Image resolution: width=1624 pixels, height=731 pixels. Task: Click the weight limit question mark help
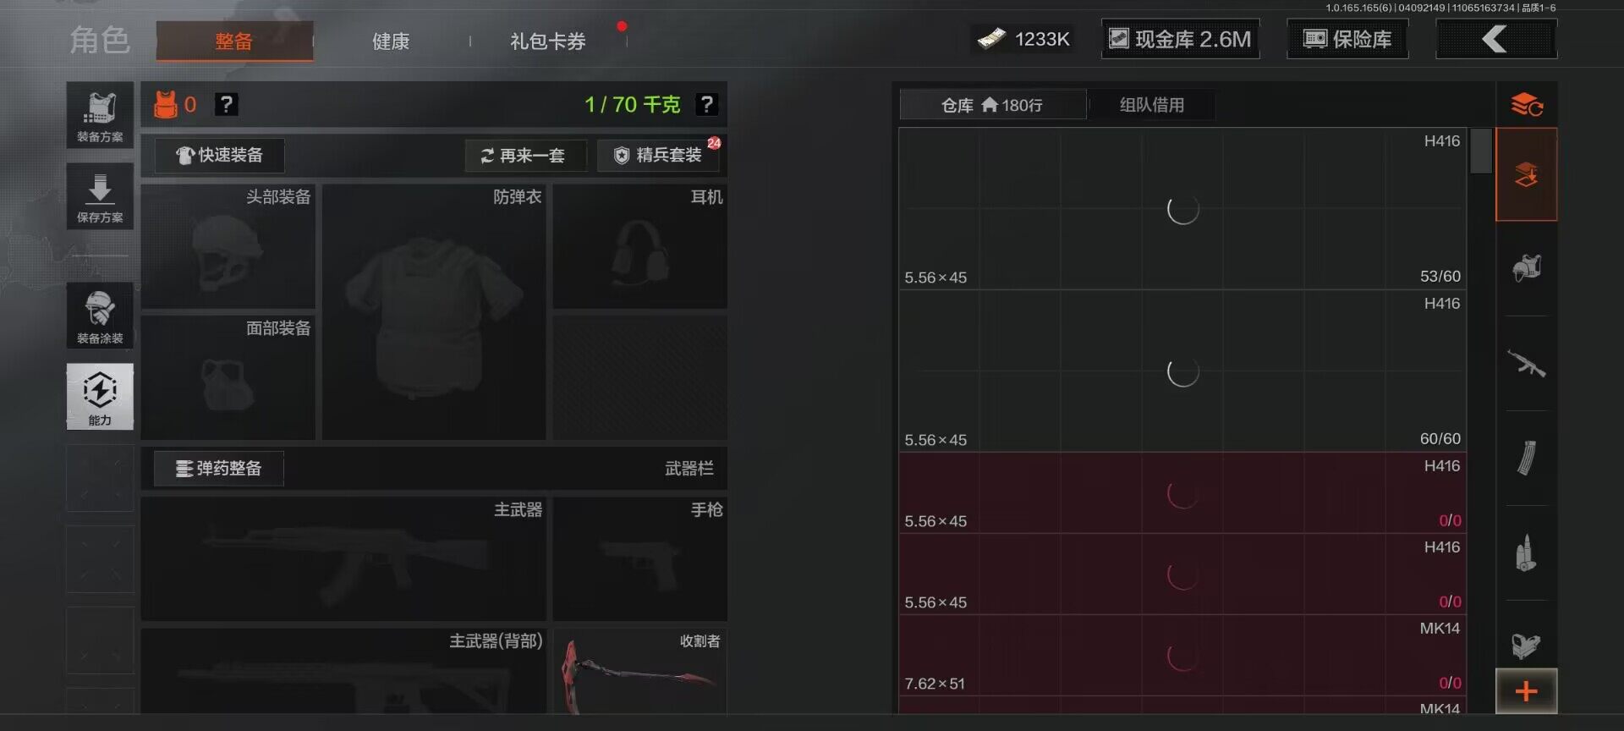point(706,104)
